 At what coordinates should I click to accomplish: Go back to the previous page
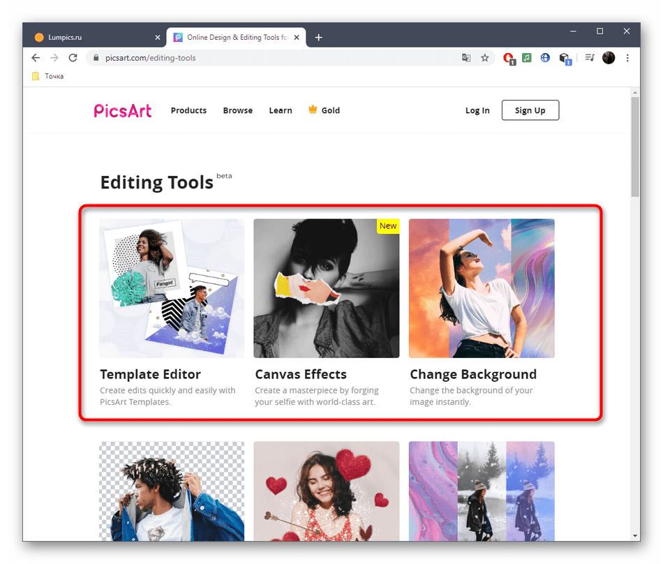click(x=36, y=58)
